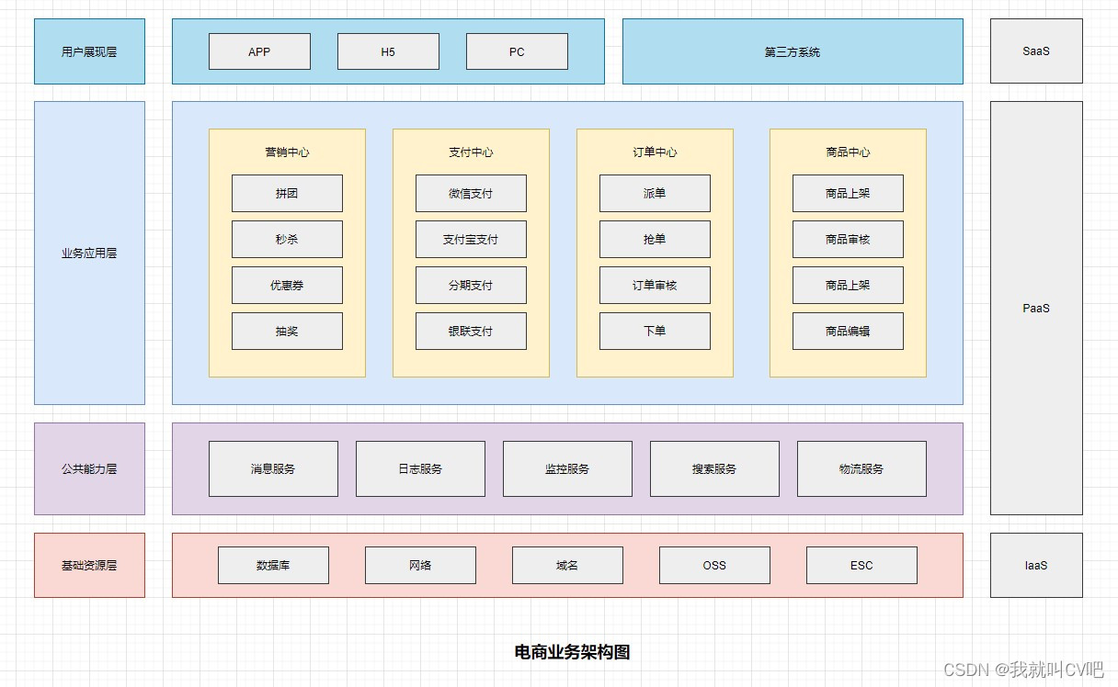Click the PC box
This screenshot has height=687, width=1118.
pyautogui.click(x=518, y=51)
